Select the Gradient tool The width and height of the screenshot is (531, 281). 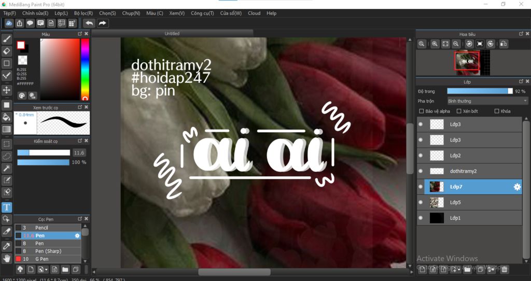pos(6,129)
